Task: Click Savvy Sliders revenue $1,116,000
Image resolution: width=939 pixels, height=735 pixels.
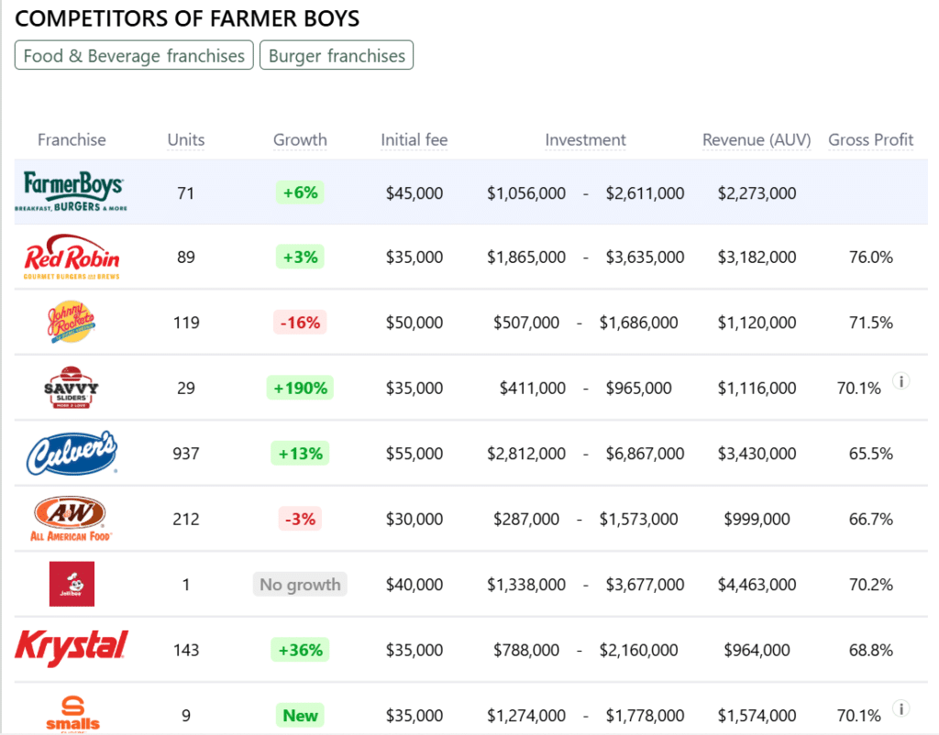Action: tap(757, 389)
